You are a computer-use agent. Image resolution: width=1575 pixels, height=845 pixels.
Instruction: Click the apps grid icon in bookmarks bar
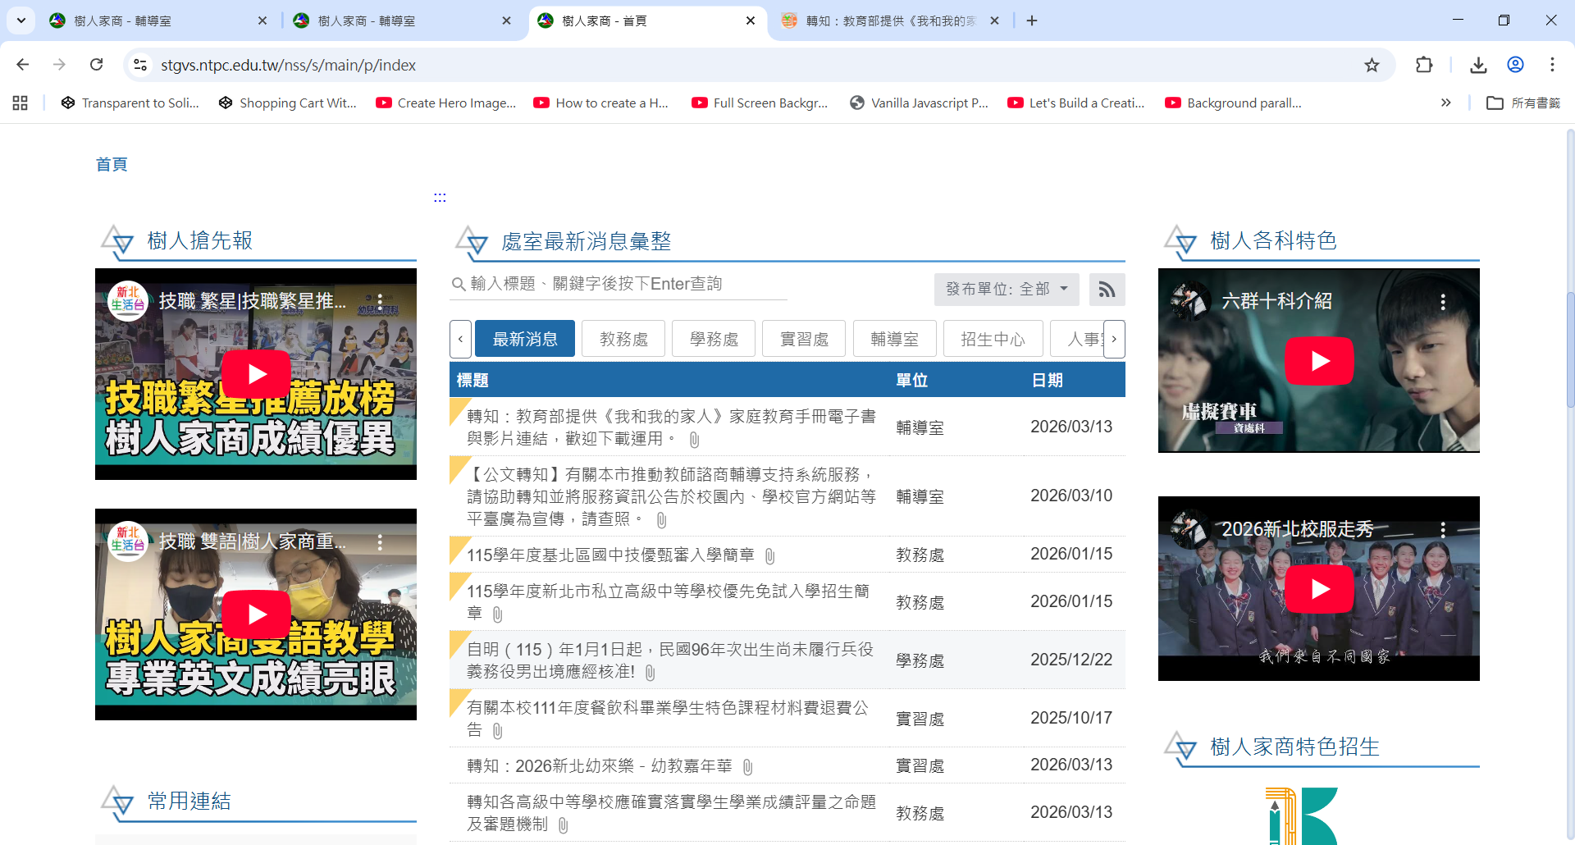point(21,103)
